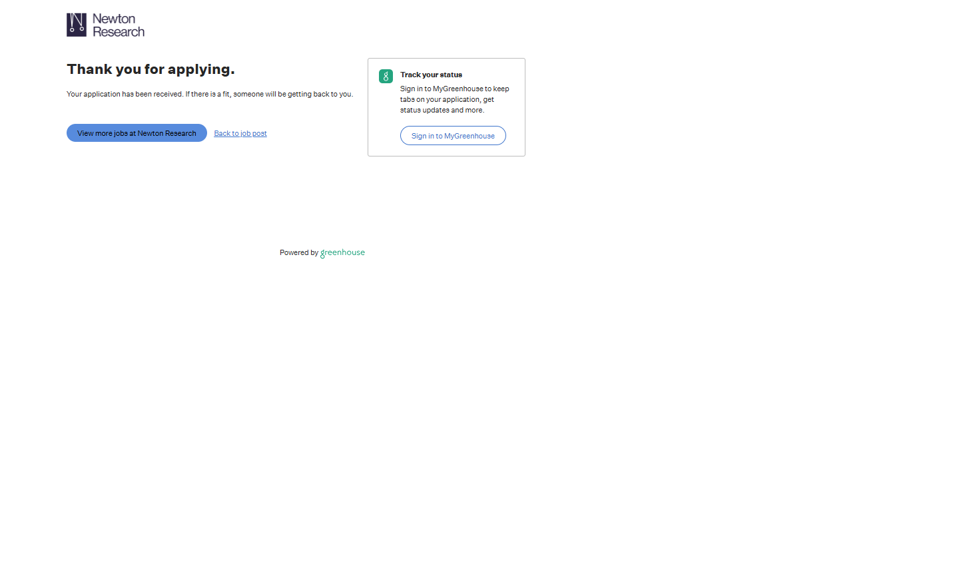Click the Thank you for applying heading
This screenshot has height=588, width=967.
pos(151,69)
